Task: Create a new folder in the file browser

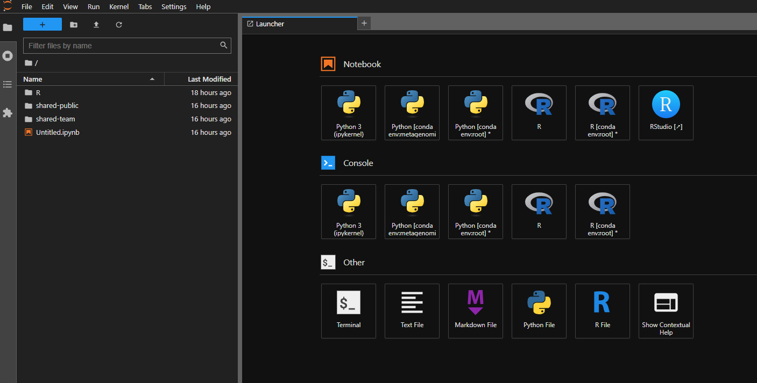Action: click(x=74, y=24)
